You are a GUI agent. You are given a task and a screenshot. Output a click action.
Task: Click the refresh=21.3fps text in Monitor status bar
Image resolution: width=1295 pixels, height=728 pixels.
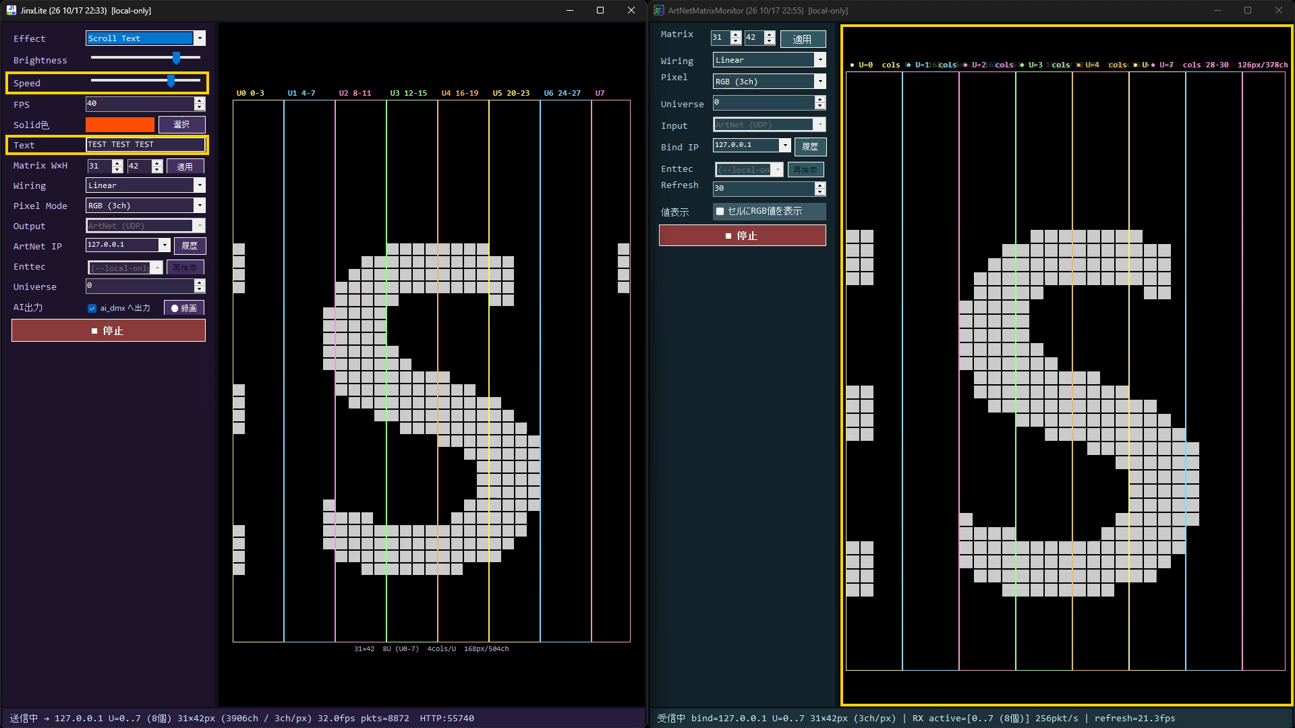click(1134, 718)
